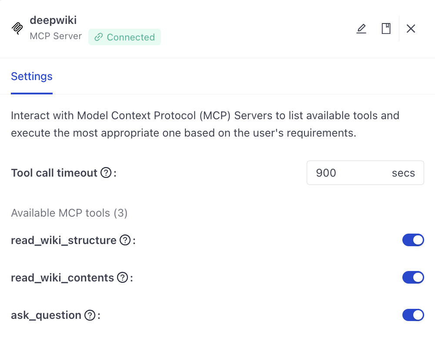The height and width of the screenshot is (348, 435).
Task: Click the link icon inside the Connected badge
Action: pyautogui.click(x=98, y=37)
